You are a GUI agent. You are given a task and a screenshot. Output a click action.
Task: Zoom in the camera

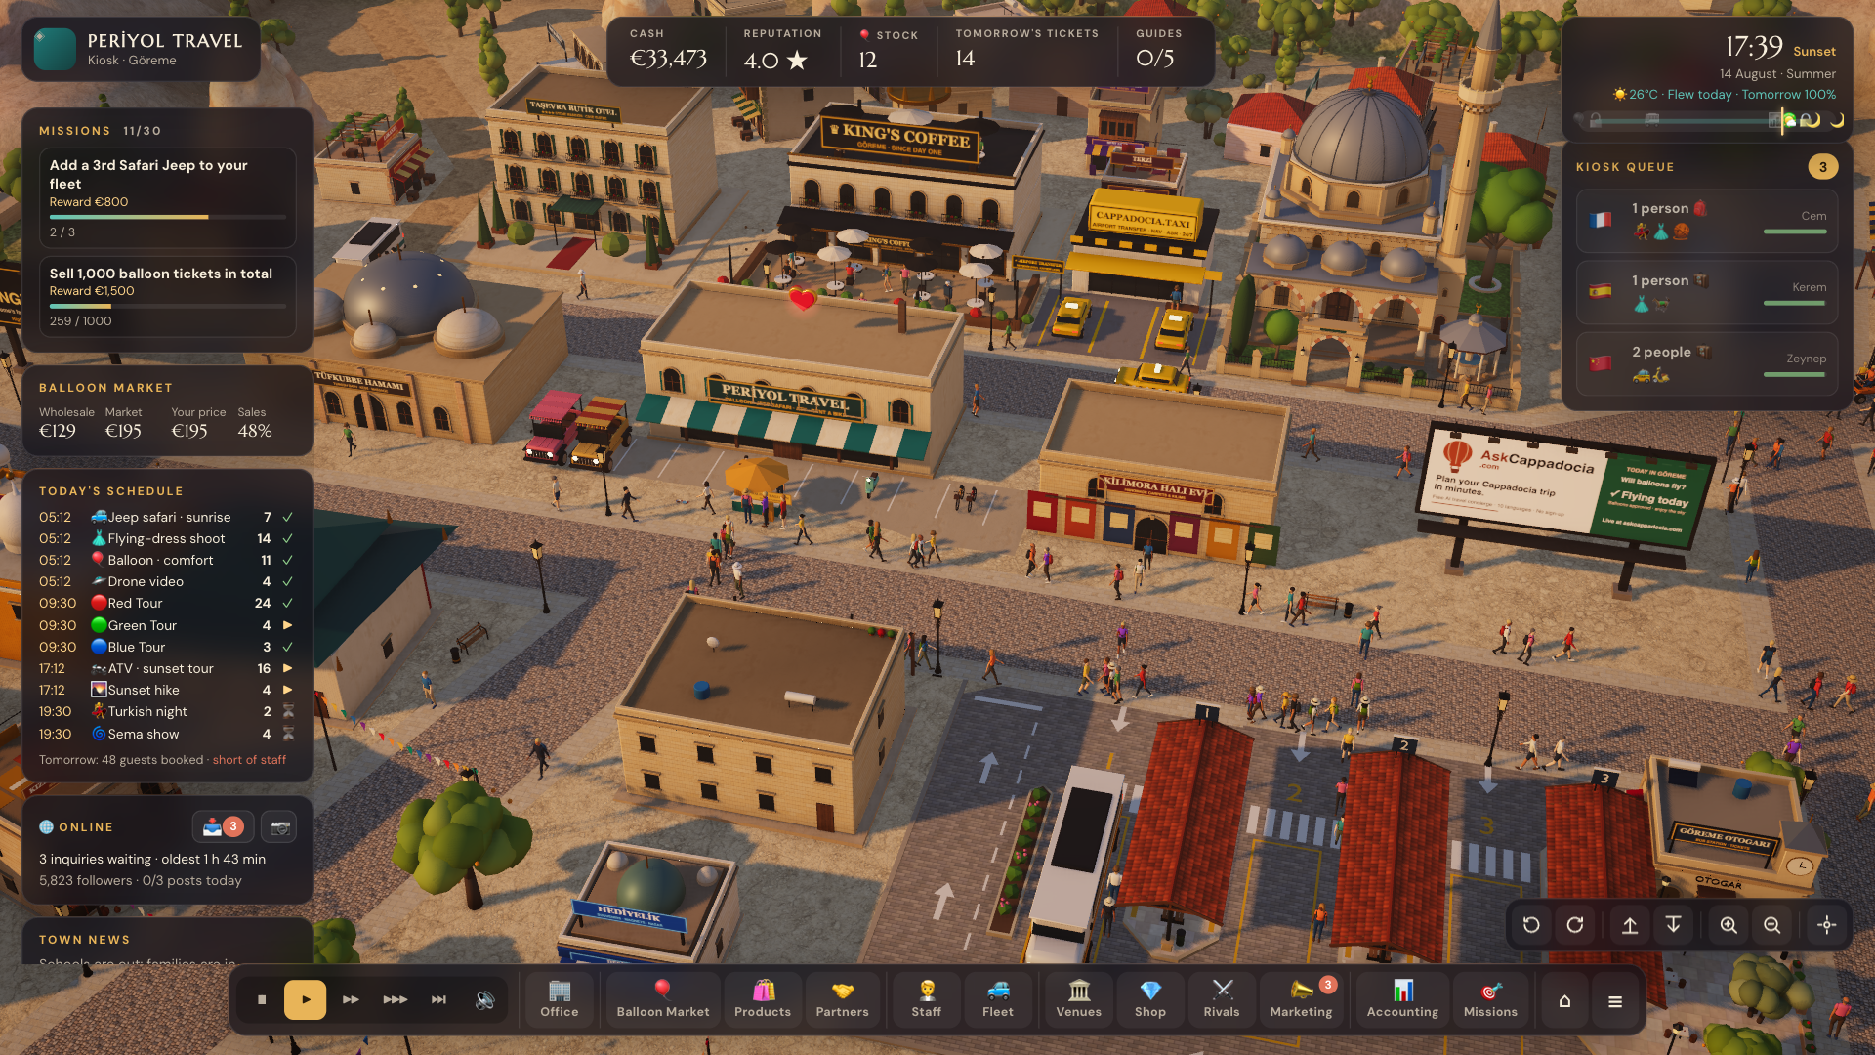[1729, 925]
